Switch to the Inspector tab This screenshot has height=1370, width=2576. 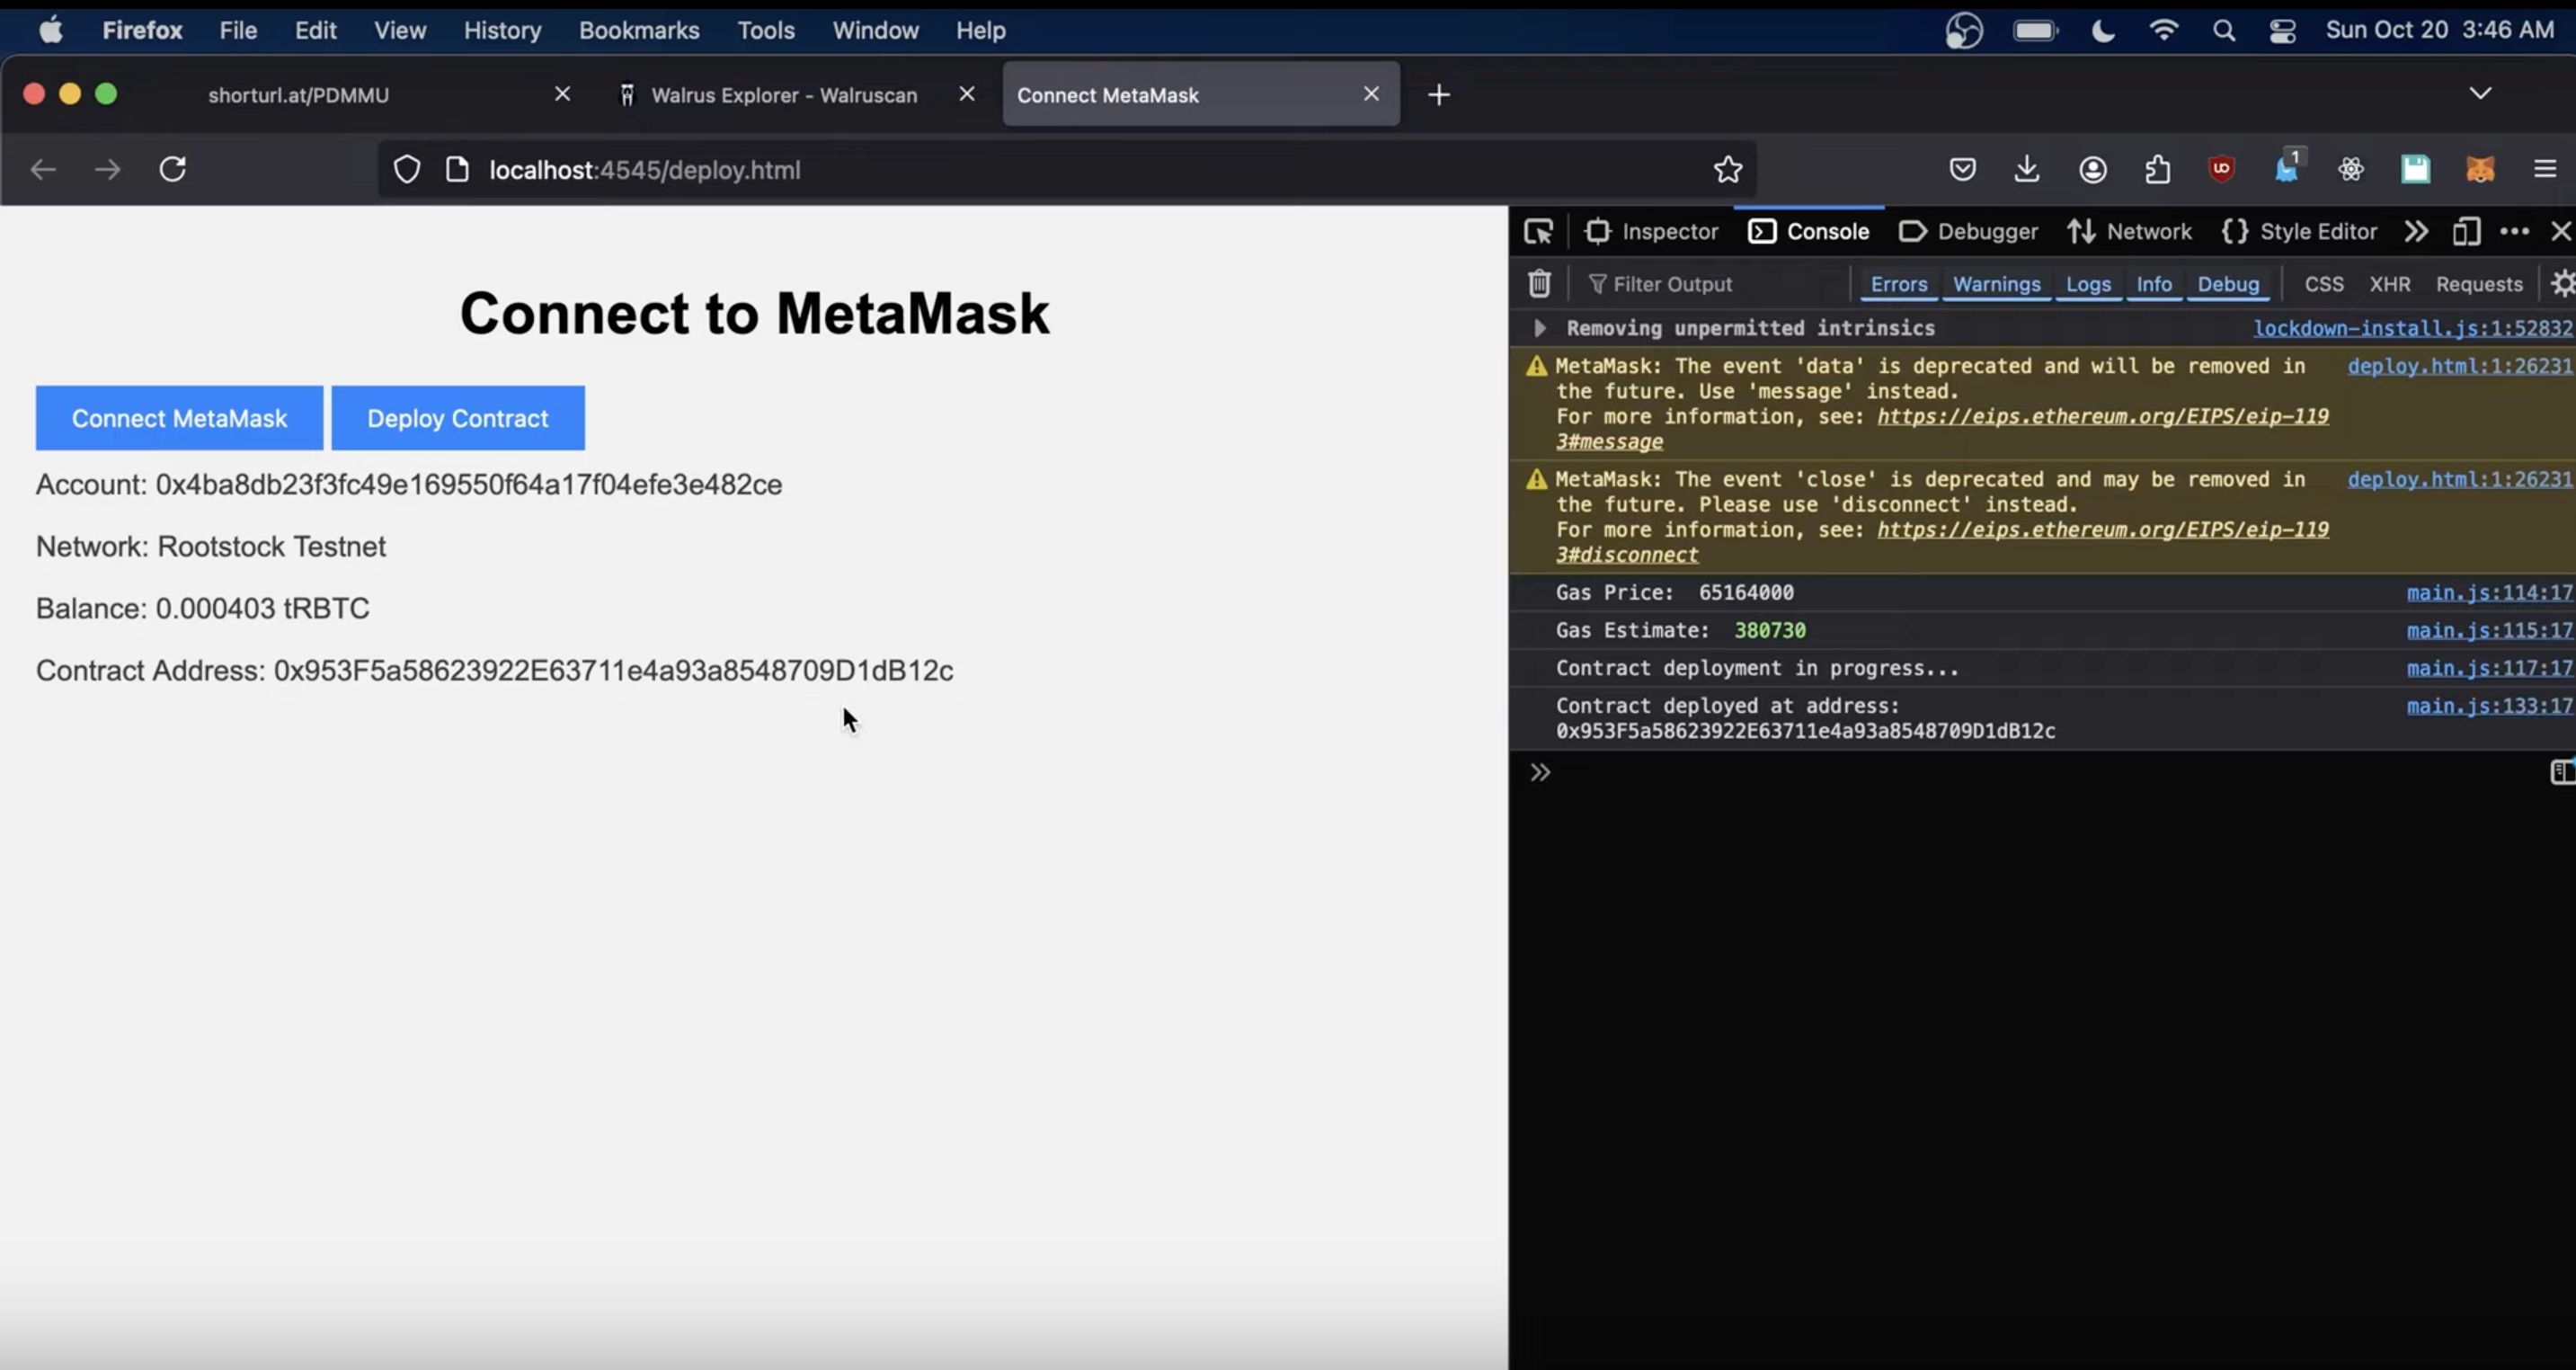pyautogui.click(x=1652, y=232)
